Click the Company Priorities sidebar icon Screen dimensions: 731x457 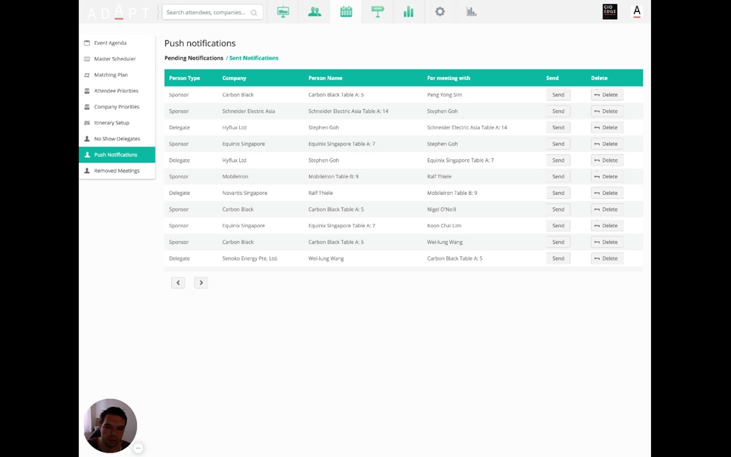click(x=87, y=107)
